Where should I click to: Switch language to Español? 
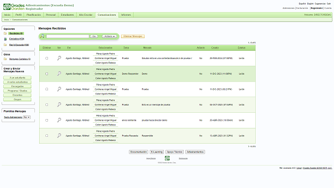(x=302, y=4)
